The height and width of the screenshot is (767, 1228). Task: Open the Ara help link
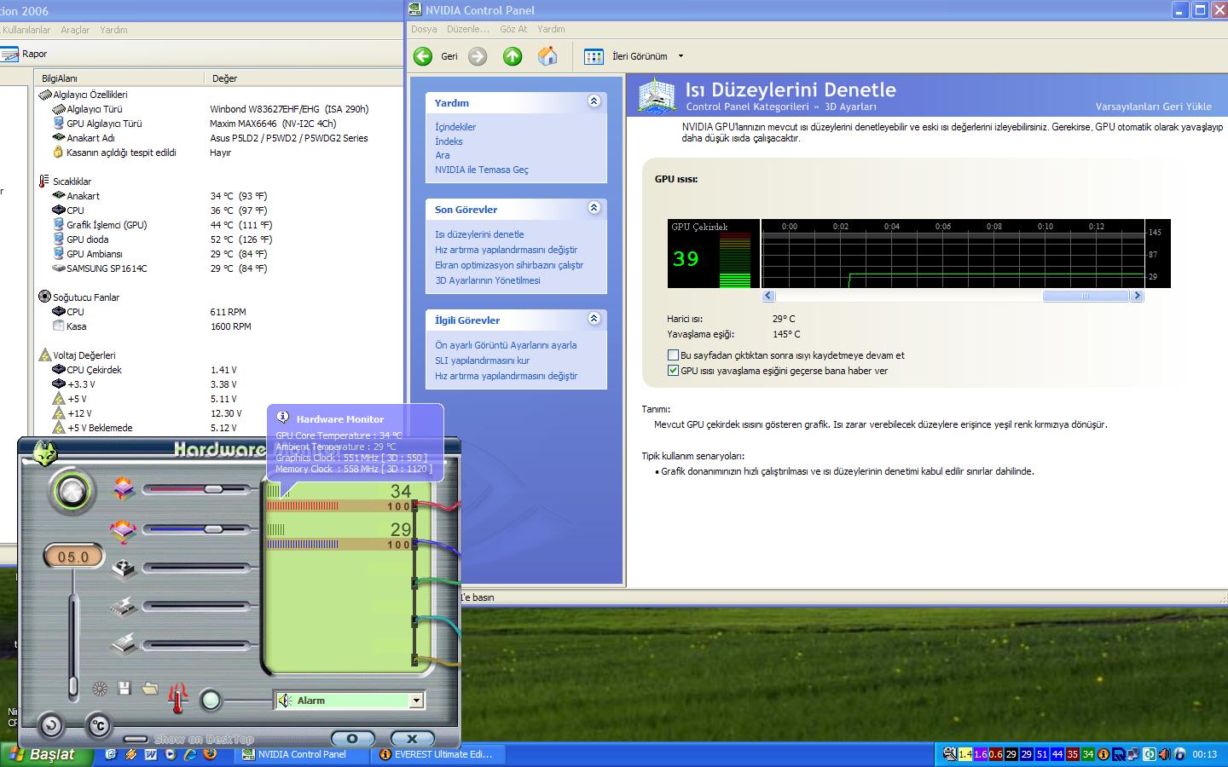click(442, 155)
